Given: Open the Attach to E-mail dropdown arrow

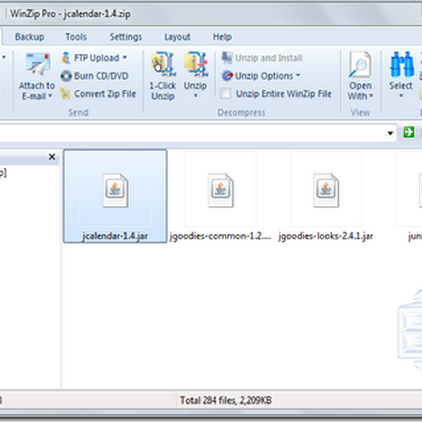Looking at the screenshot, I should 50,95.
